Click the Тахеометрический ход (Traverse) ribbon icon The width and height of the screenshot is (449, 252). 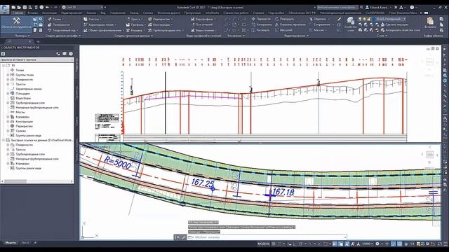[50, 30]
